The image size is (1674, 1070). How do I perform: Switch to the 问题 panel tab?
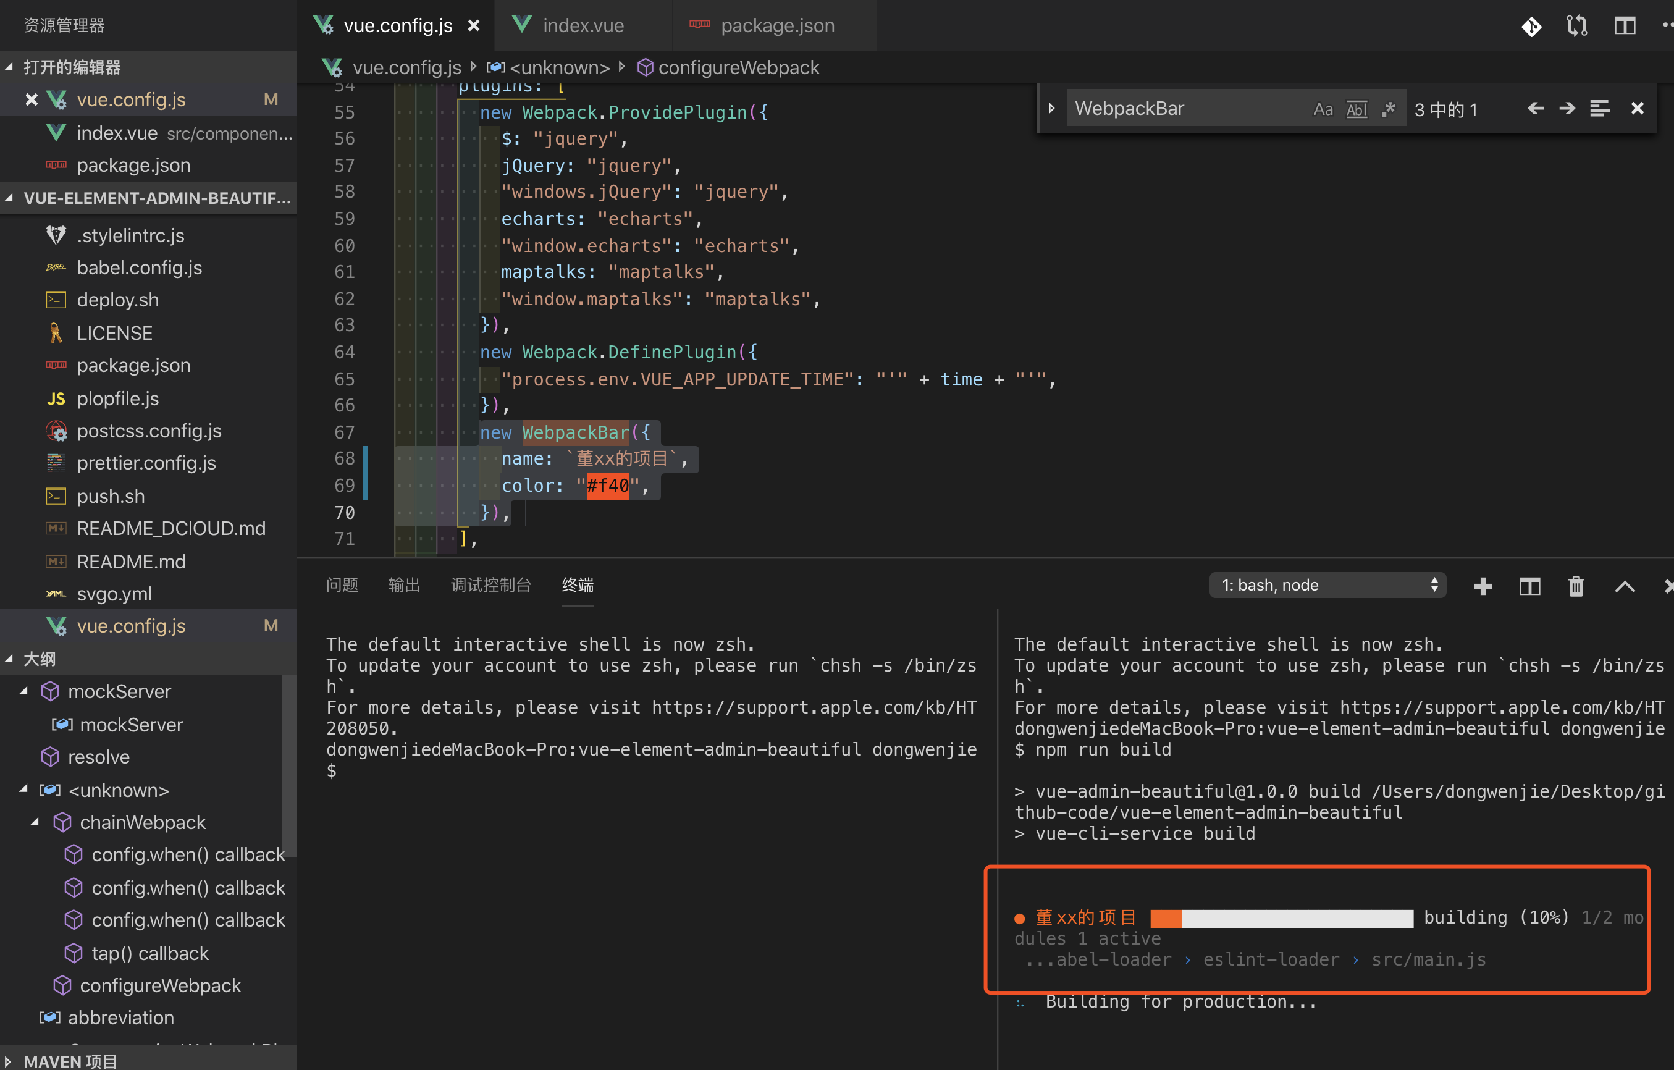[x=342, y=584]
